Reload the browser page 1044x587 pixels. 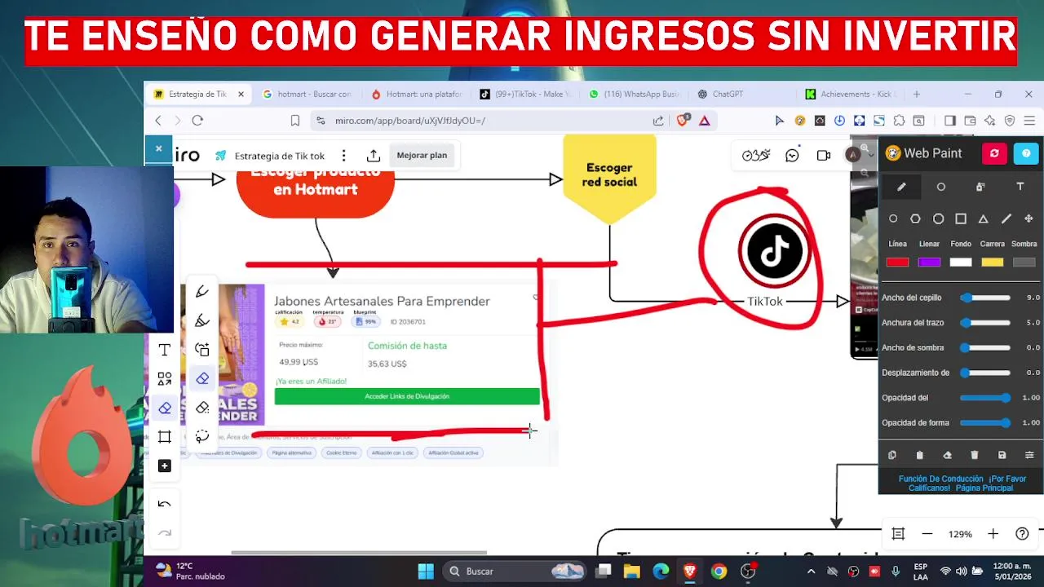(197, 121)
